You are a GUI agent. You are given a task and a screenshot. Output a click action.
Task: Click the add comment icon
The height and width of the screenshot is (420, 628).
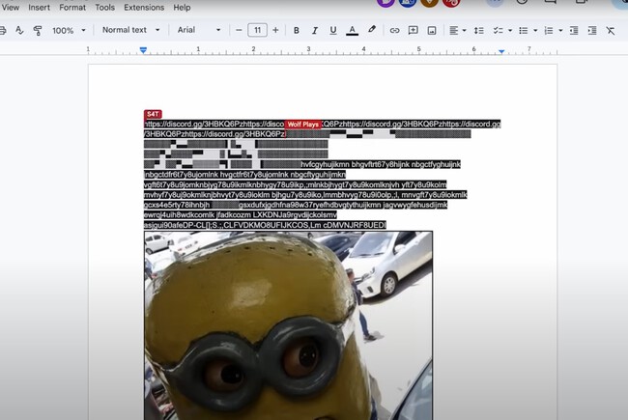coord(413,30)
